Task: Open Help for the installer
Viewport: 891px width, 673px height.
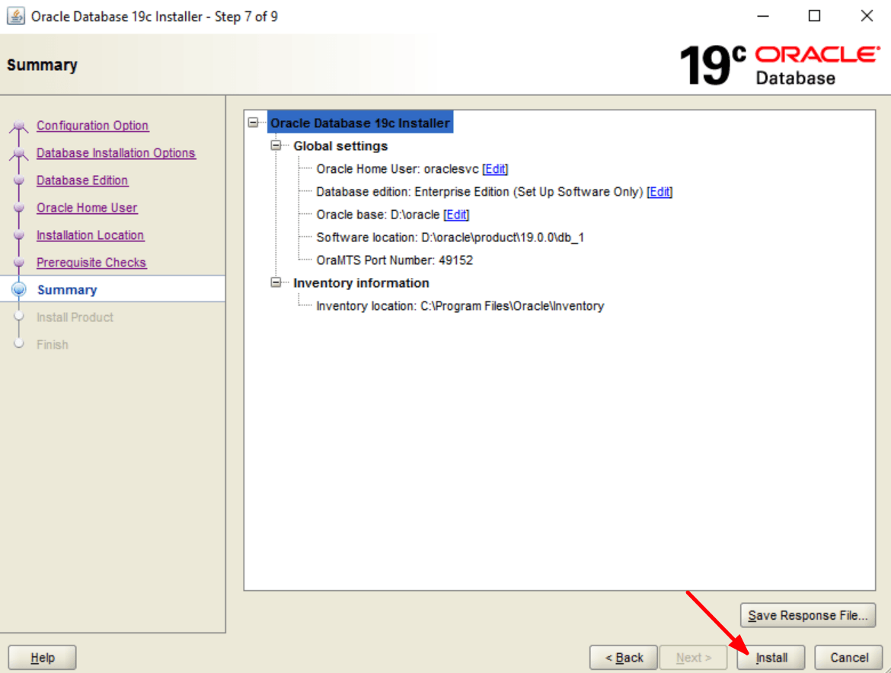Action: point(42,658)
